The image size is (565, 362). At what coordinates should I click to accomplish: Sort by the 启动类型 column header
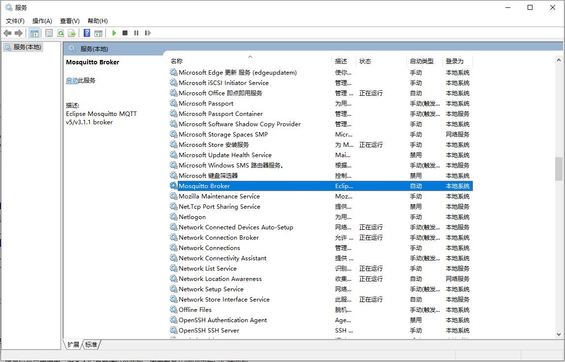point(424,61)
